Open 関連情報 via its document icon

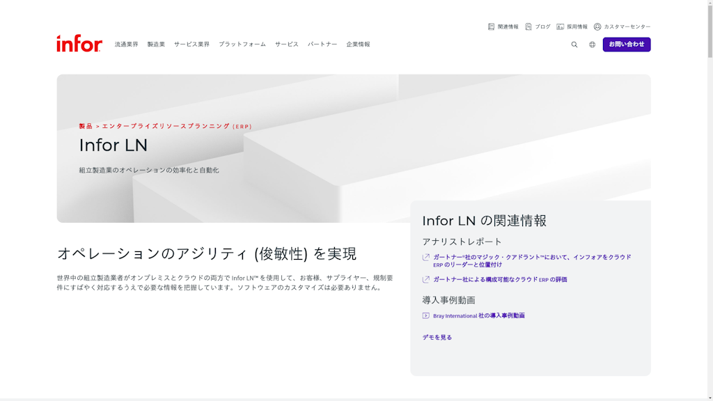[490, 26]
